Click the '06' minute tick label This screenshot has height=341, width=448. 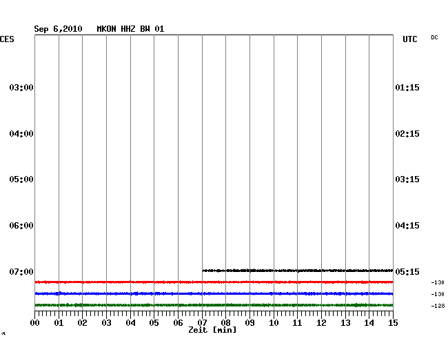click(178, 323)
